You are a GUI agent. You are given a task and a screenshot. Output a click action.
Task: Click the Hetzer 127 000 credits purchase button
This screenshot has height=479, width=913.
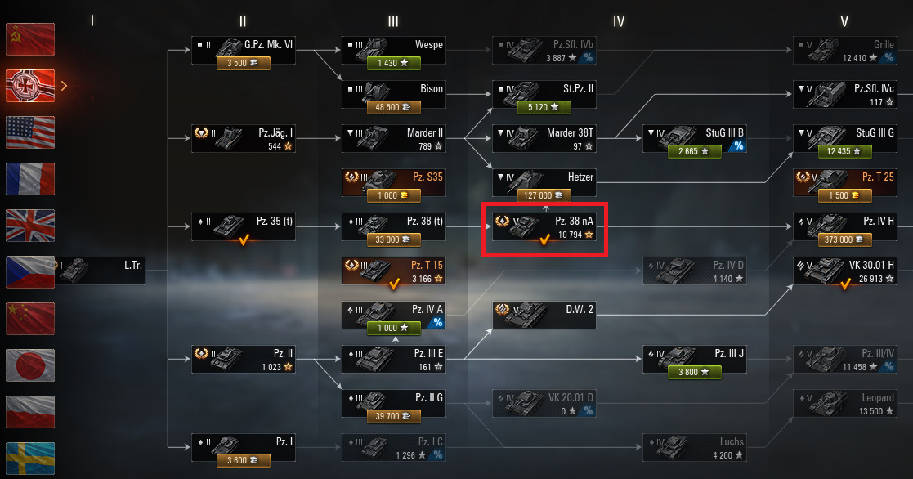click(544, 195)
